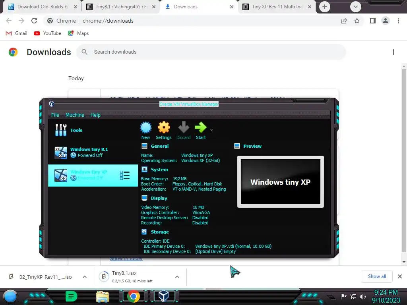Open the Maps bookmark
407x305 pixels.
[x=78, y=33]
